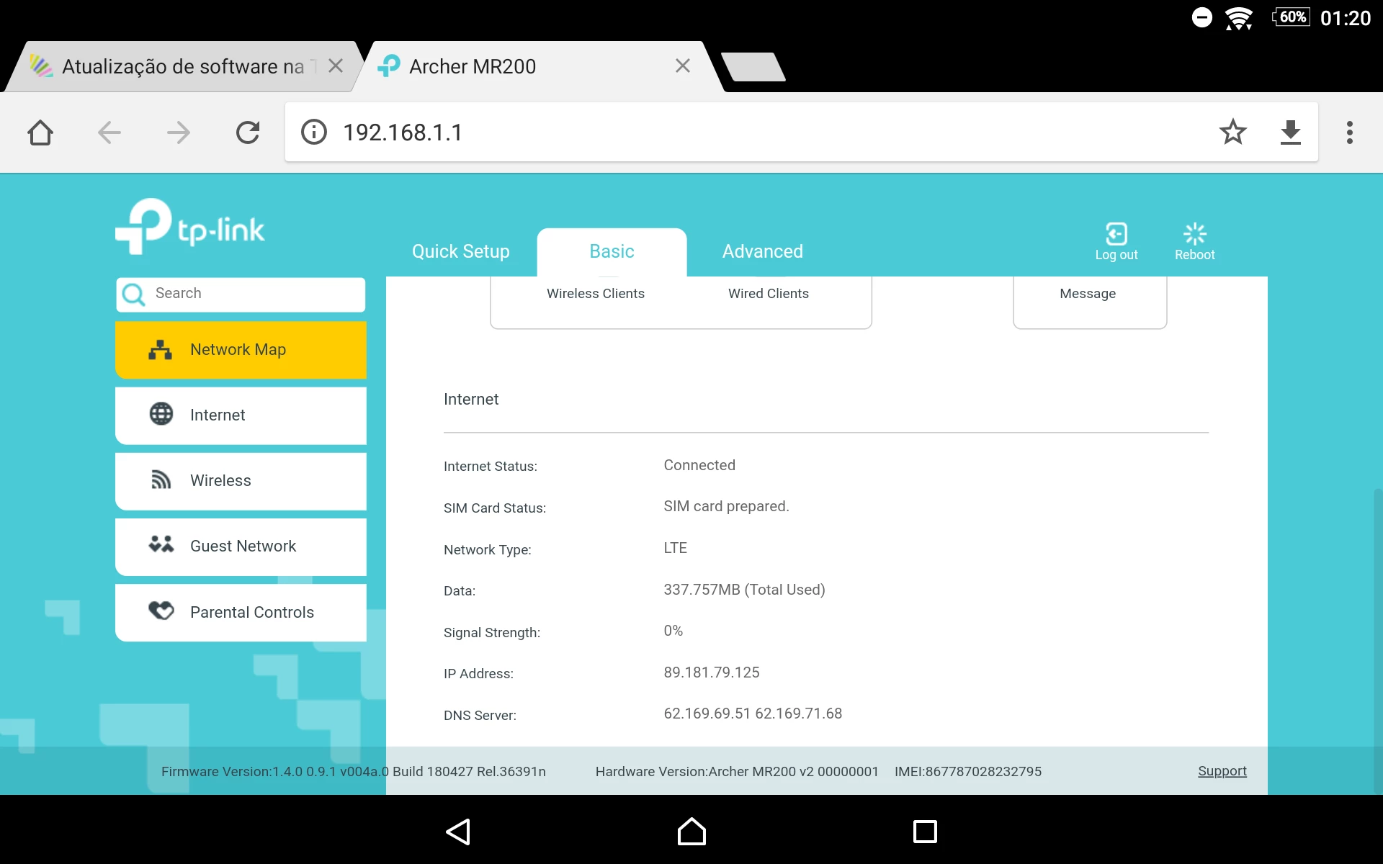Open Internet in the sidebar menu
The width and height of the screenshot is (1383, 864).
(241, 415)
